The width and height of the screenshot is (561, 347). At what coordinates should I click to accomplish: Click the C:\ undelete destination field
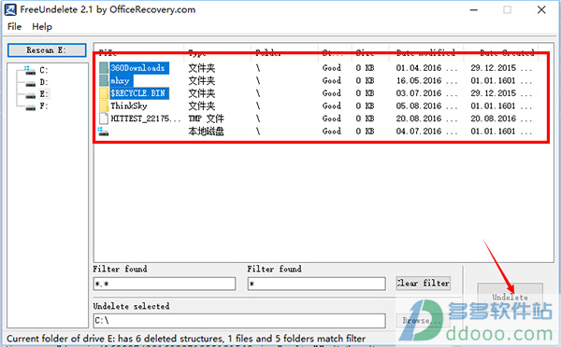tap(239, 321)
